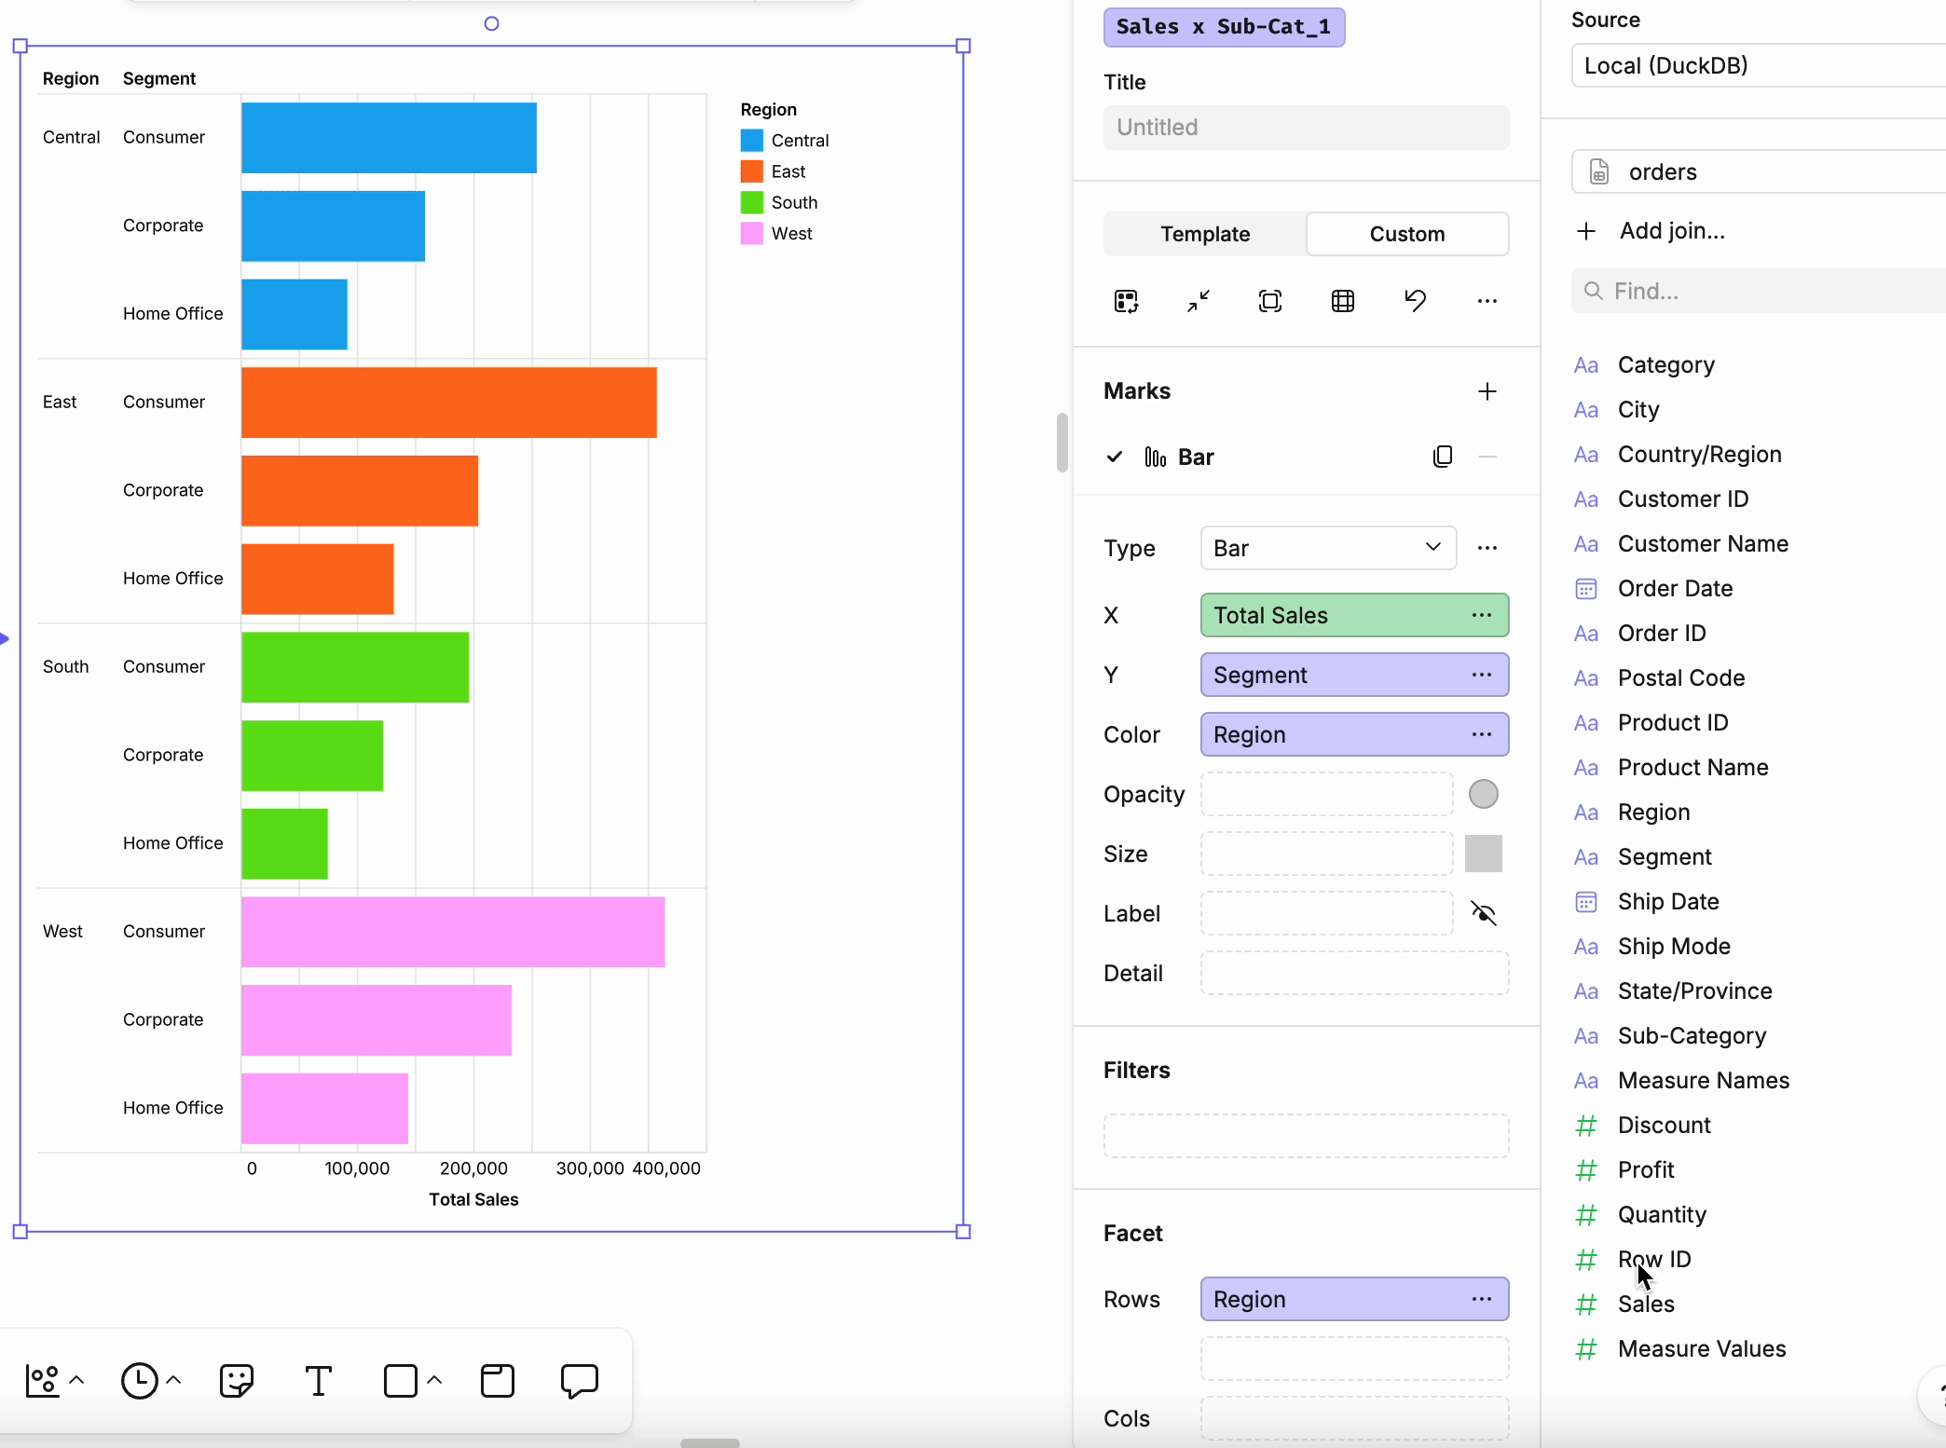Screen dimensions: 1946x1448
Task: Toggle label visibility eye icon
Action: point(1484,913)
